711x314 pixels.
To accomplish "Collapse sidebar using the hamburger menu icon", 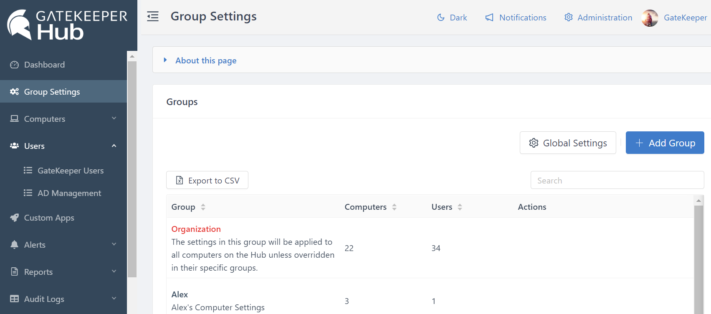I will point(153,17).
